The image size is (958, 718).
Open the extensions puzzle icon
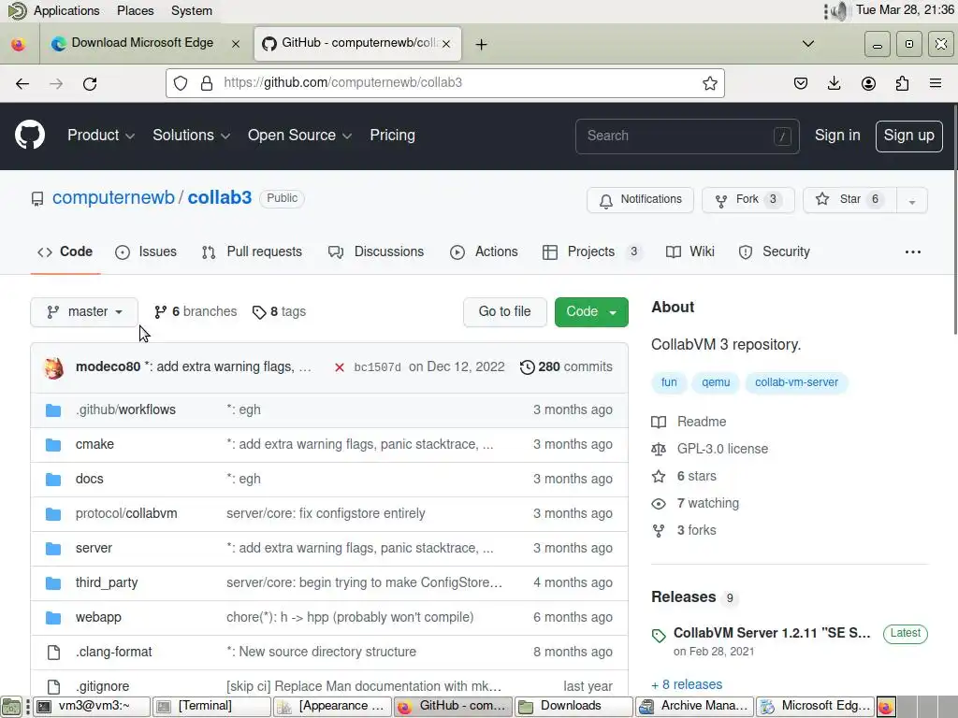tap(902, 83)
